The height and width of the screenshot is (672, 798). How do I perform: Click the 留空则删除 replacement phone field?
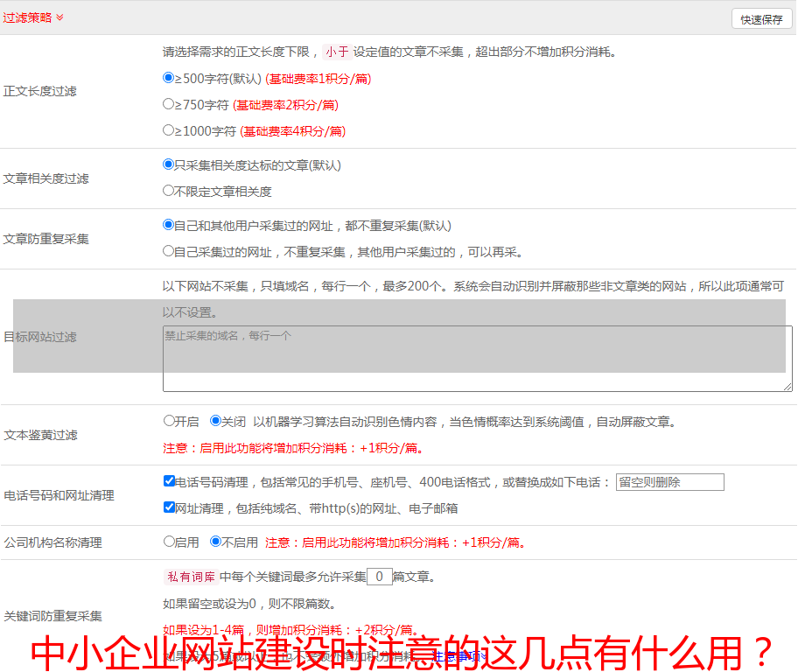pyautogui.click(x=669, y=482)
